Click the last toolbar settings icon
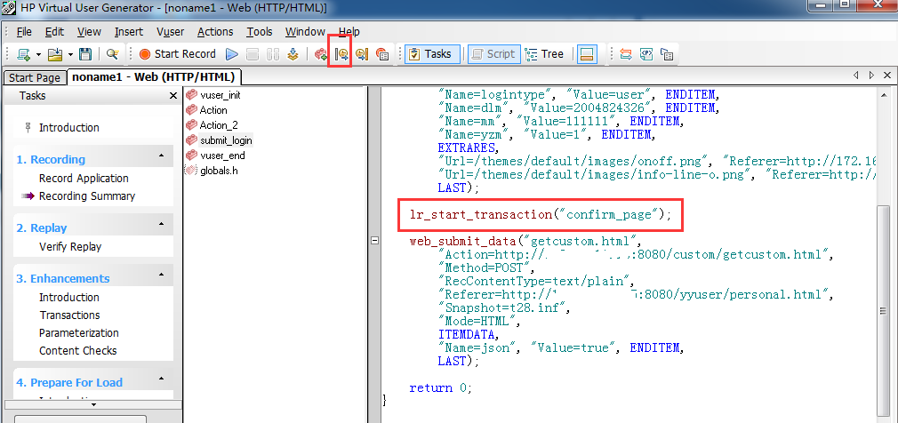This screenshot has height=423, width=898. 666,54
